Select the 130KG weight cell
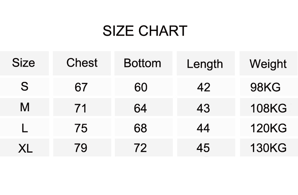The width and height of the screenshot is (298, 195). coord(268,148)
